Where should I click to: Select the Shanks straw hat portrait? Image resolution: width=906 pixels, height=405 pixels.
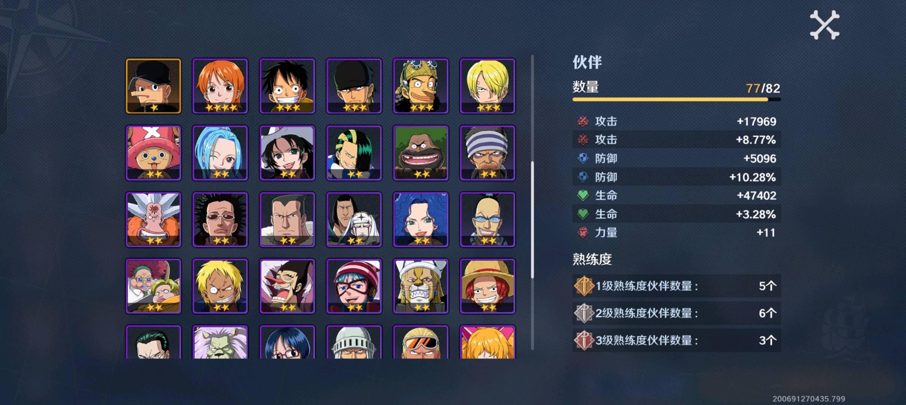click(488, 286)
